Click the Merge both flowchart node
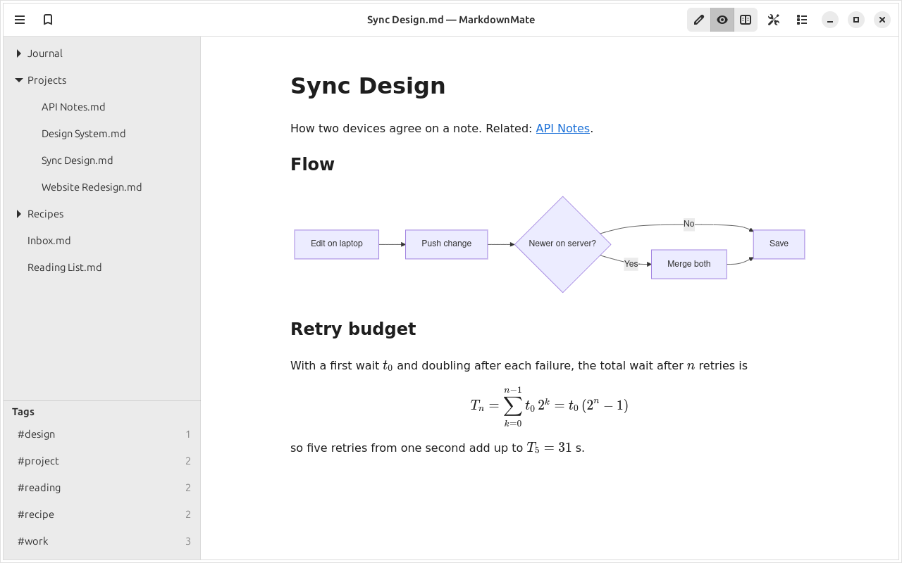 689,264
